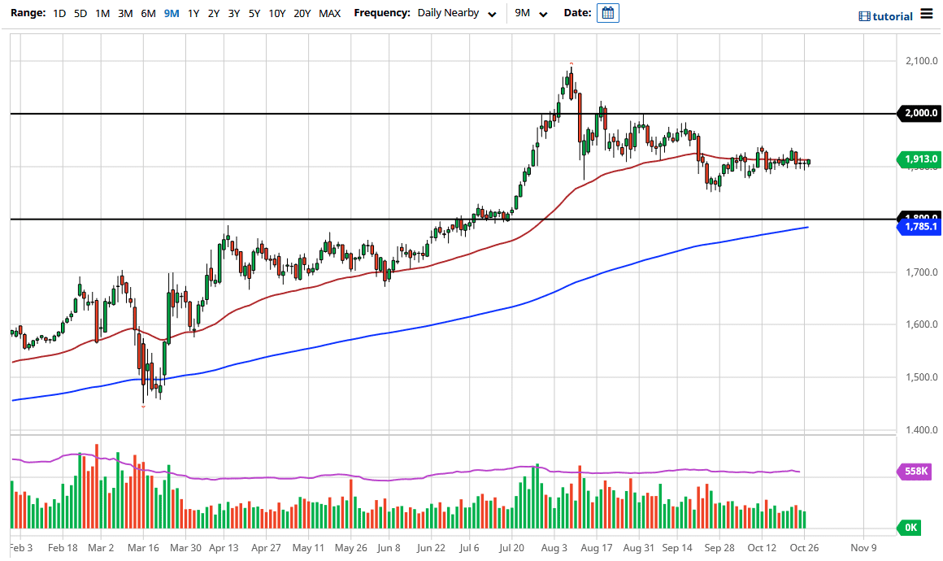Click the Aug 3 date label
The height and width of the screenshot is (561, 943).
554,548
